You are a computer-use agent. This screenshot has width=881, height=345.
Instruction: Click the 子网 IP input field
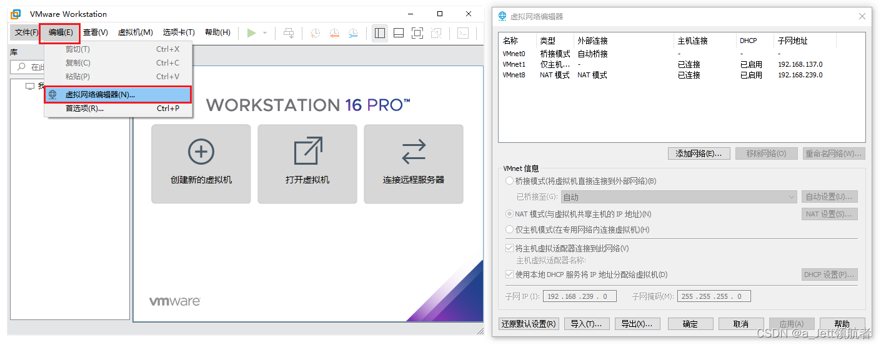[580, 296]
